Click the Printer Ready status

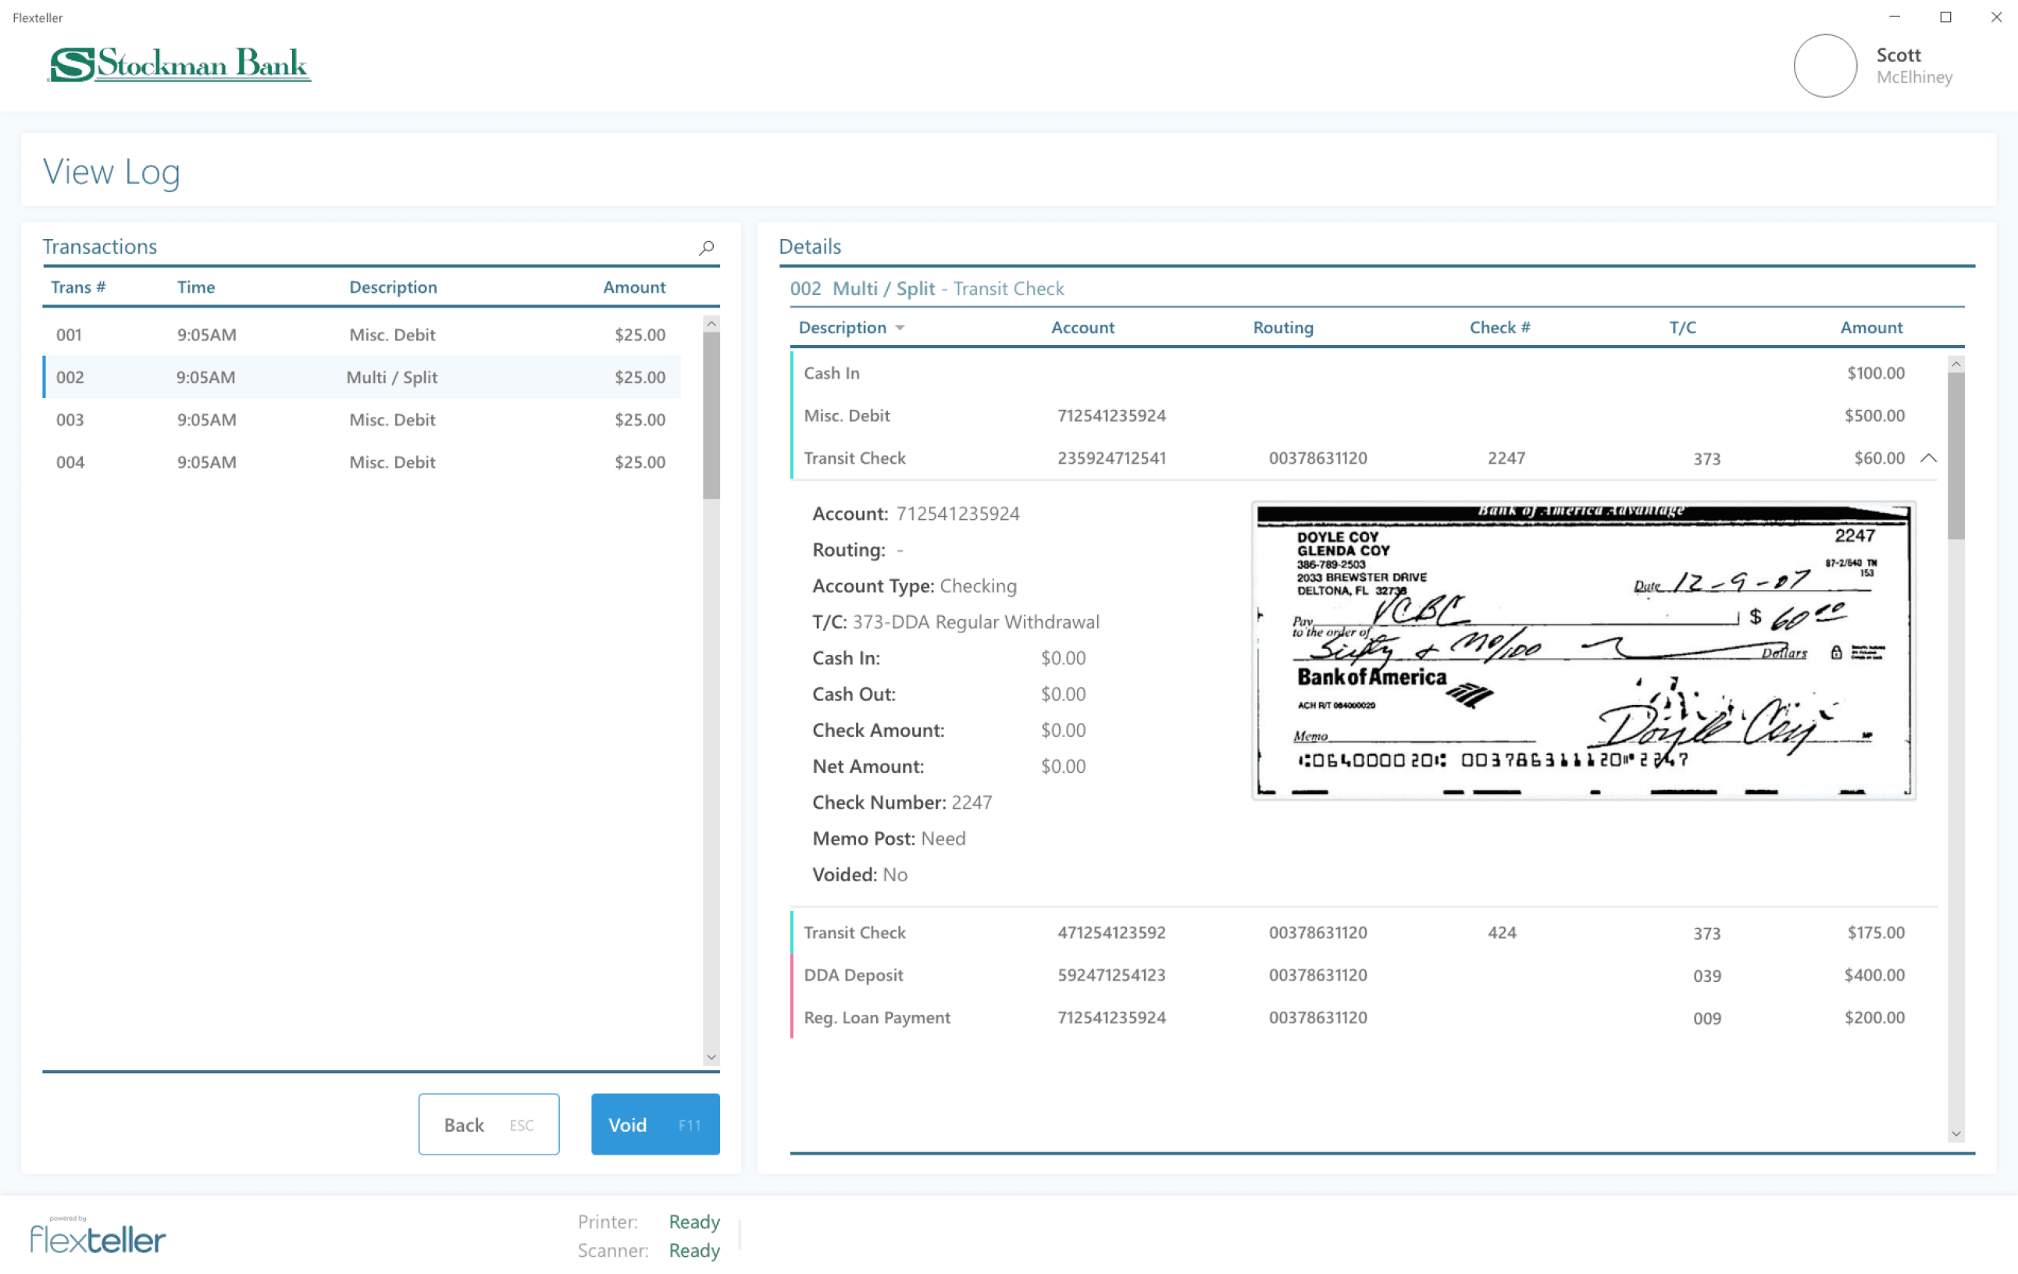[x=694, y=1222]
